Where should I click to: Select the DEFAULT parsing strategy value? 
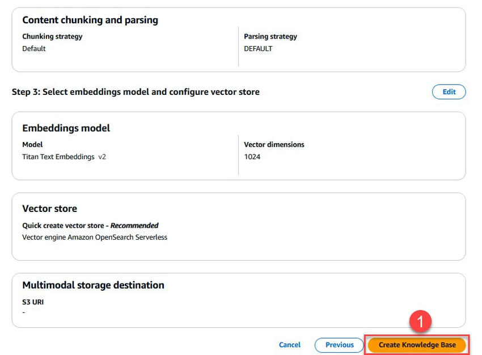click(x=258, y=49)
